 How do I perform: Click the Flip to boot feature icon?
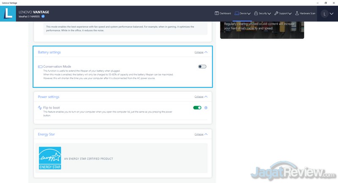point(40,108)
